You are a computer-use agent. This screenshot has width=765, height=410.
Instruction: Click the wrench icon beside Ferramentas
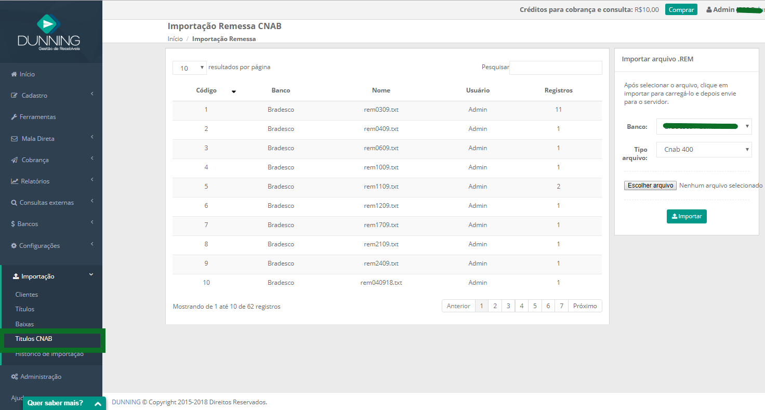click(x=14, y=117)
